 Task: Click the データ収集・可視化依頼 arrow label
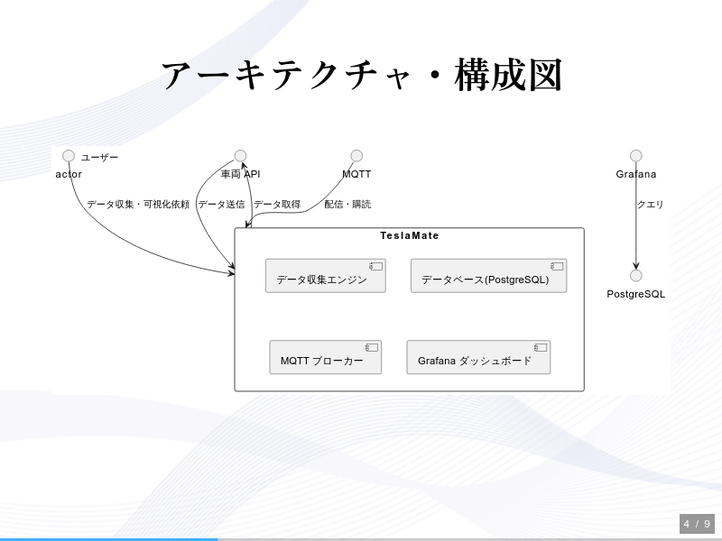pyautogui.click(x=138, y=205)
